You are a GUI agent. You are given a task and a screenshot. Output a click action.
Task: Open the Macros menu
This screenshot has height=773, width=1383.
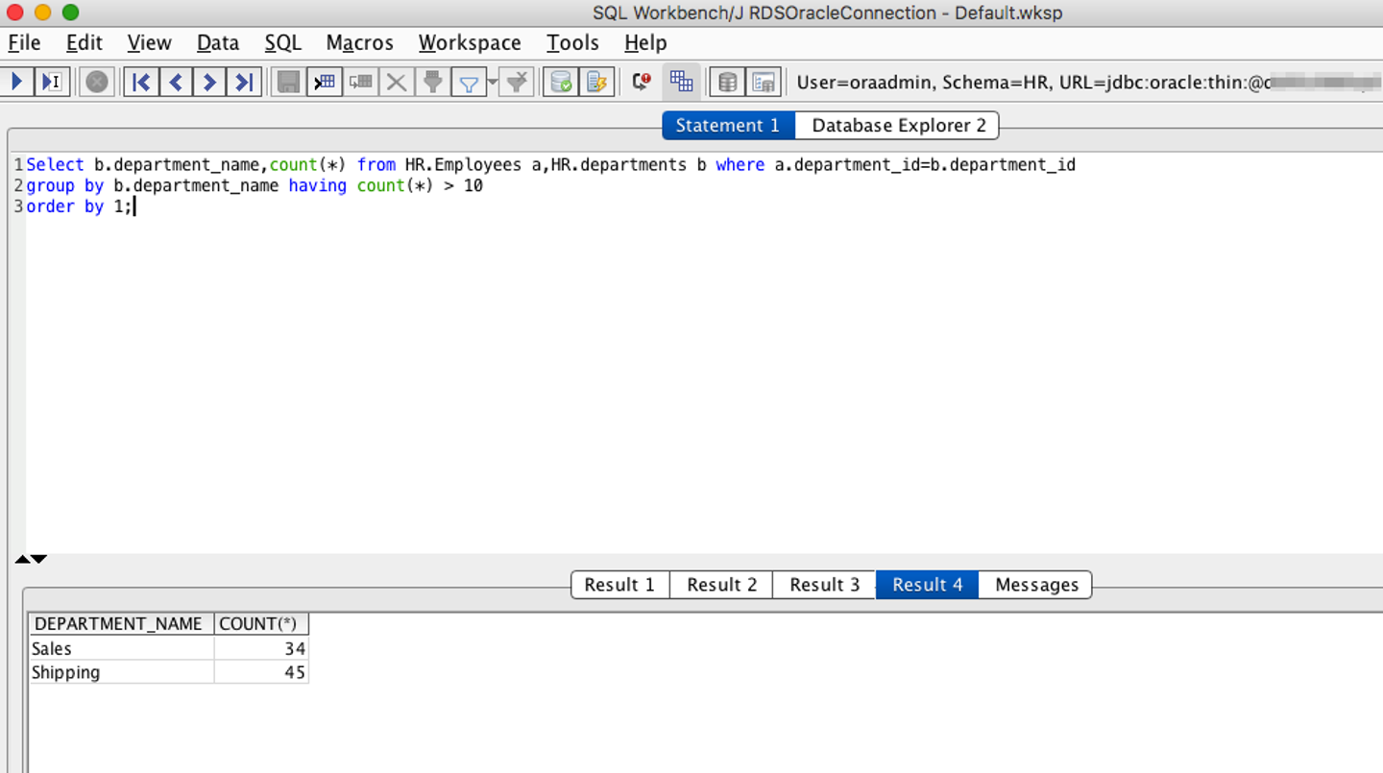coord(360,43)
